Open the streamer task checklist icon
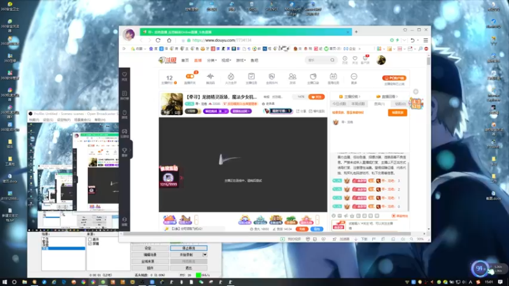The width and height of the screenshot is (509, 286). pos(251,76)
